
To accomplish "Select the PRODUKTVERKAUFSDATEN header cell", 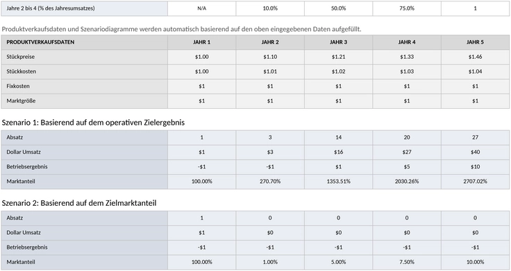I will [85, 42].
